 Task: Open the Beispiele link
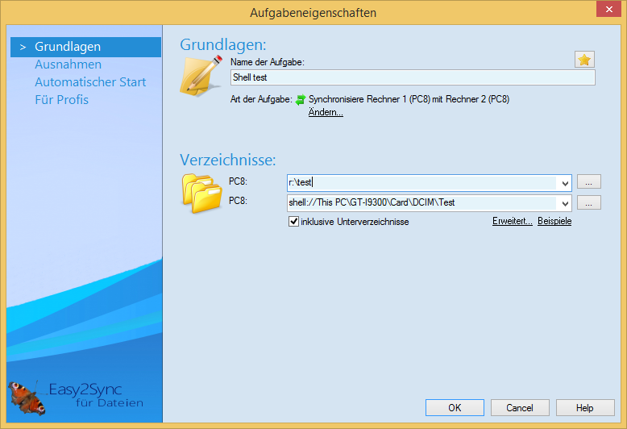[x=554, y=222]
